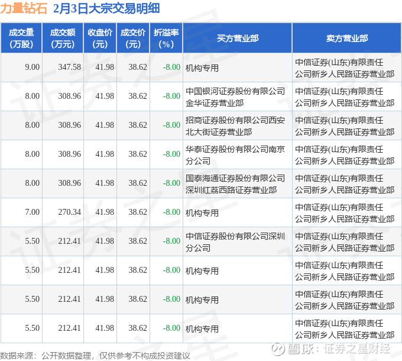Select the 成交量(万股) column header
The image size is (402, 361).
point(21,38)
